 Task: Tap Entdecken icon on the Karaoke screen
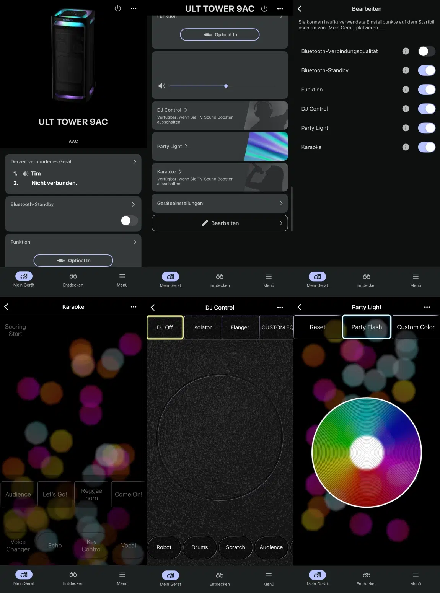[x=73, y=575]
